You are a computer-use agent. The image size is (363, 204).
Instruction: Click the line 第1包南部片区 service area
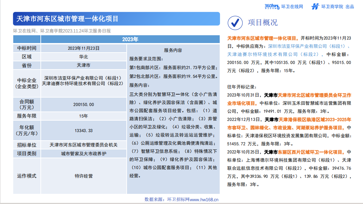[x=174, y=68]
